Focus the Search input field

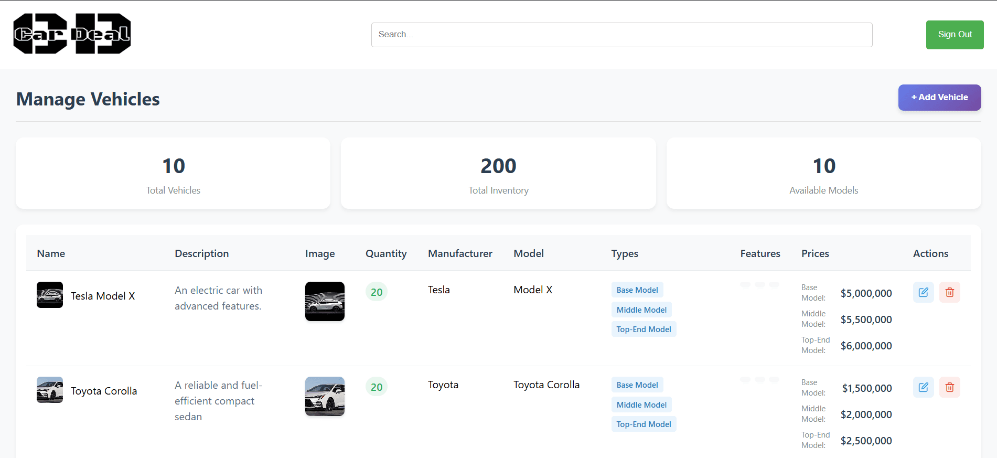coord(621,35)
